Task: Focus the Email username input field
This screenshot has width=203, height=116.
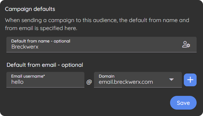Action: pos(45,80)
